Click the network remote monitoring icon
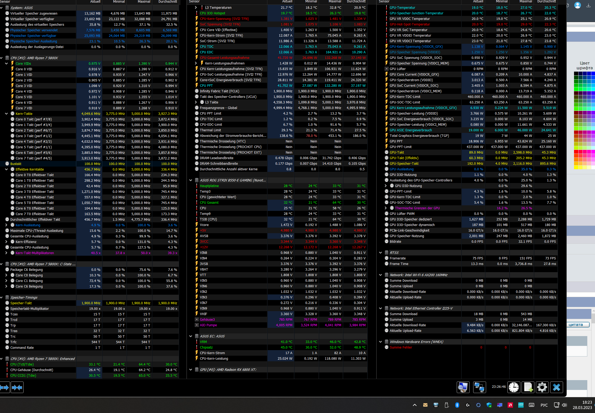Screen dimensions: 595x413 point(479,387)
